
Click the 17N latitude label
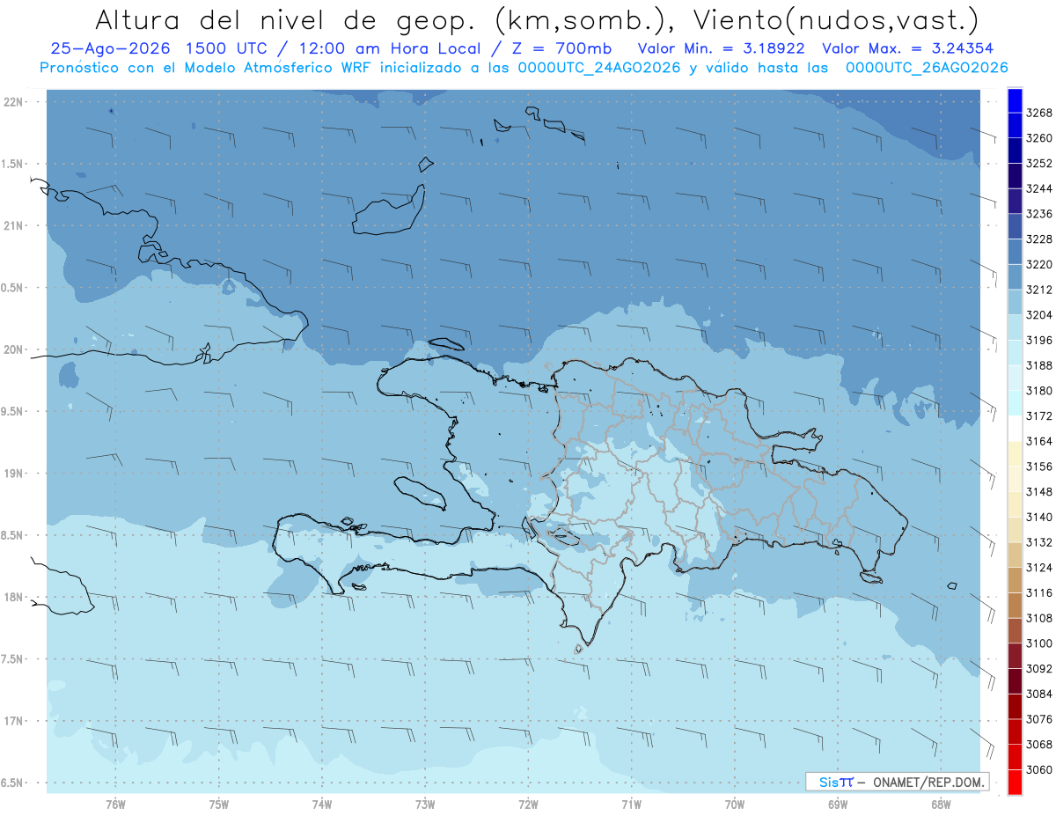13,721
